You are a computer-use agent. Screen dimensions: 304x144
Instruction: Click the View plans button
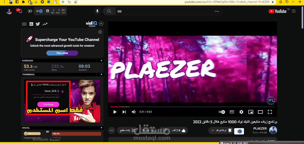[62, 53]
